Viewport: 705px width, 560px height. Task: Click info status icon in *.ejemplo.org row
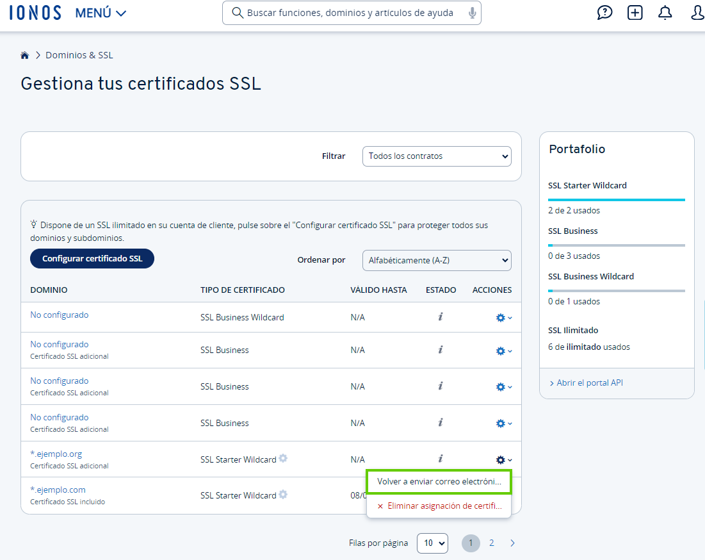441,459
